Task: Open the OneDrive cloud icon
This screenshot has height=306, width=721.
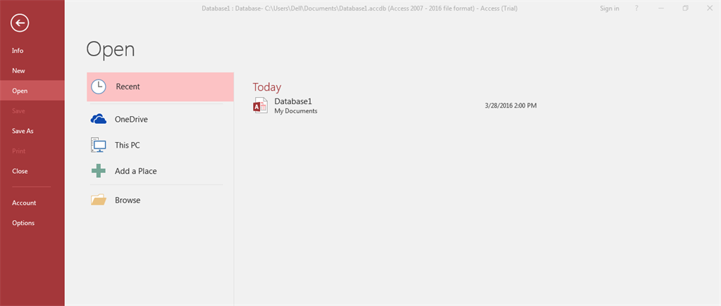Action: tap(99, 120)
